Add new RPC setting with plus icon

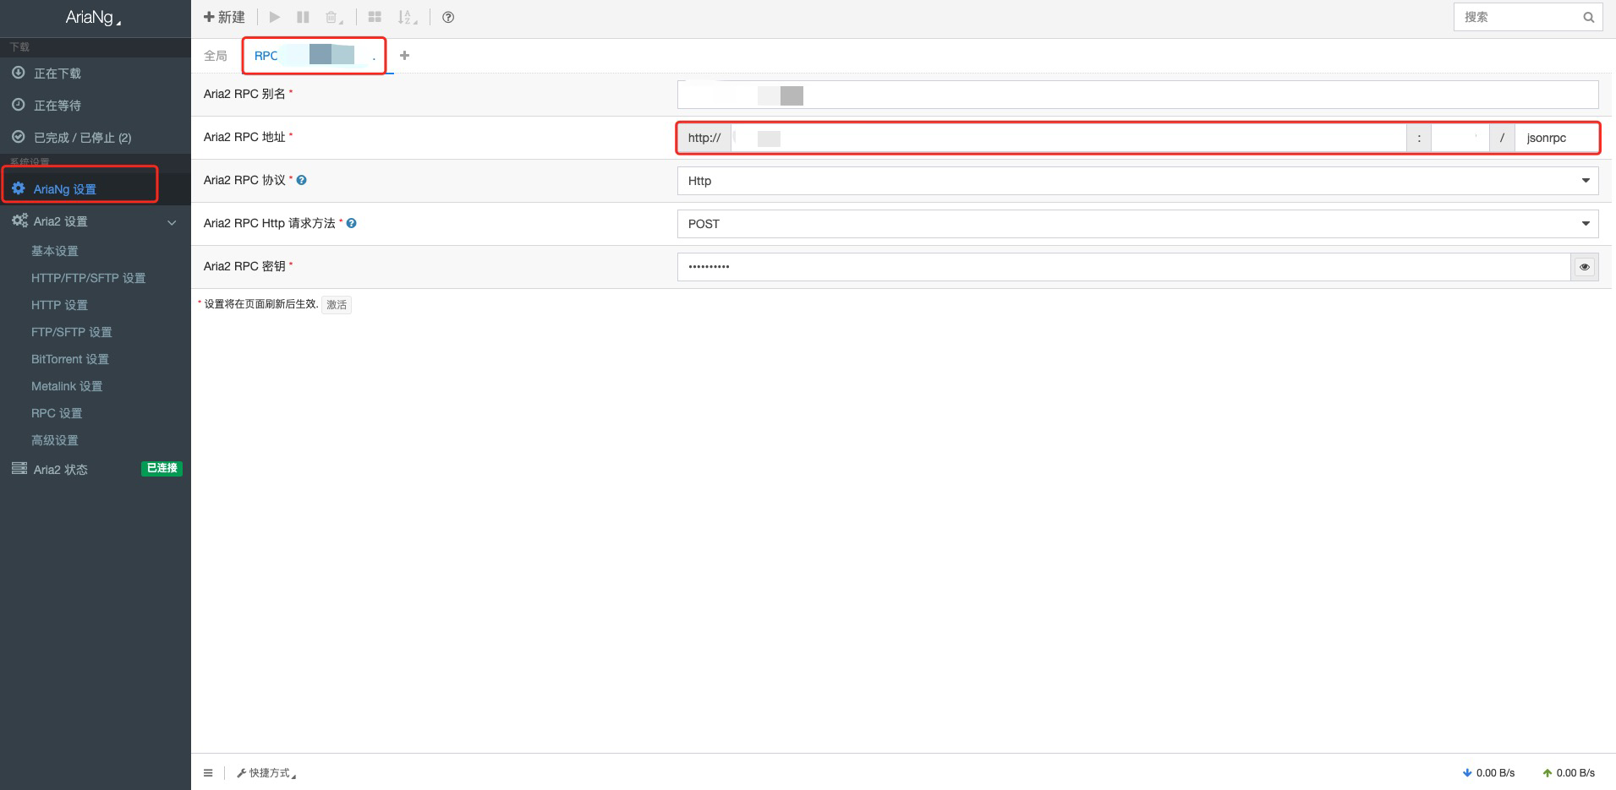[x=404, y=56]
